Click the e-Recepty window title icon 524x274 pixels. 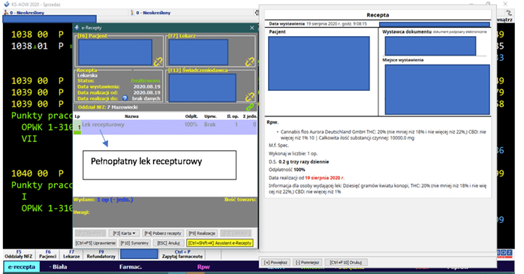(x=77, y=28)
